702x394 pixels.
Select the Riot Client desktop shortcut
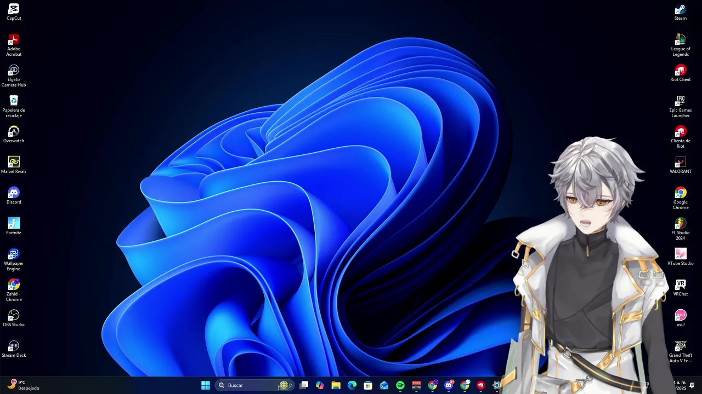681,73
